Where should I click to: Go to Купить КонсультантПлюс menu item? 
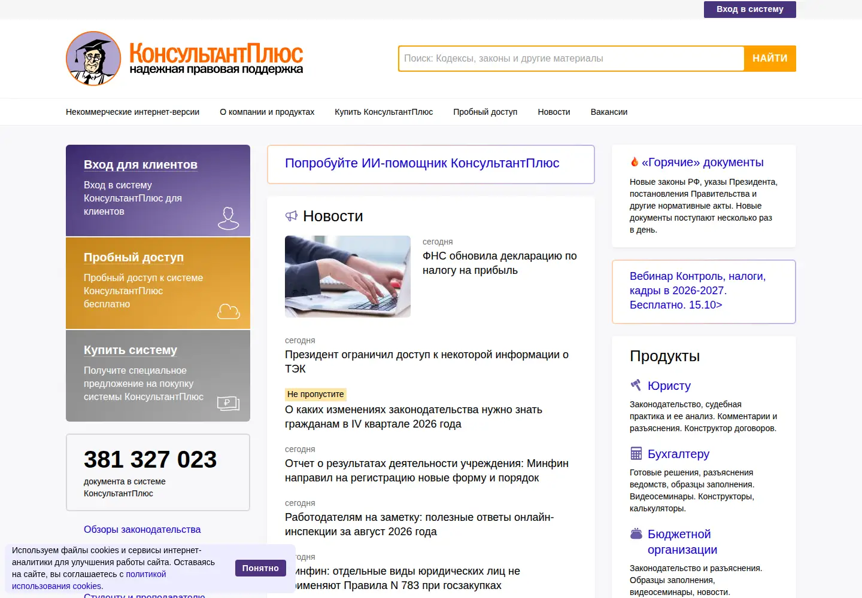(384, 112)
